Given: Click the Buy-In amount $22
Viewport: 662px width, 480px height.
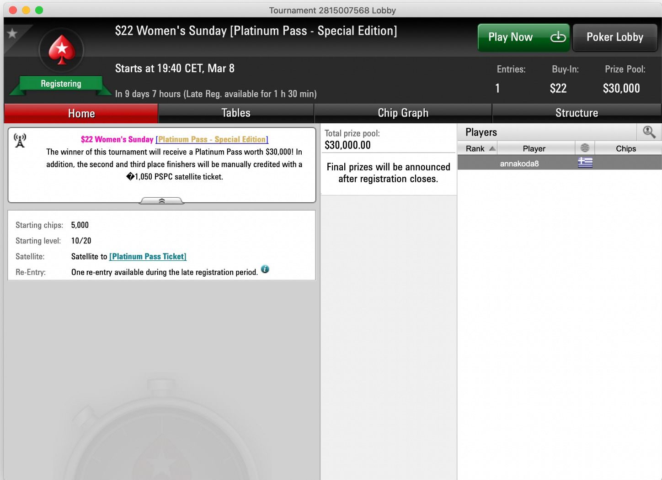Looking at the screenshot, I should 558,88.
